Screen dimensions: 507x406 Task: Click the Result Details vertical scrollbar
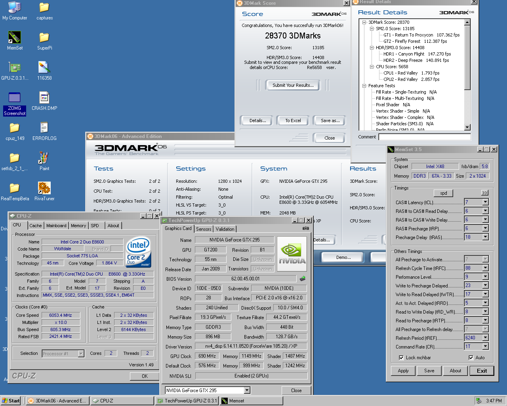pos(467,75)
